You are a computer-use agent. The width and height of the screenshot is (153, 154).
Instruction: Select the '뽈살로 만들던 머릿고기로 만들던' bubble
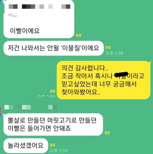pos(53,124)
